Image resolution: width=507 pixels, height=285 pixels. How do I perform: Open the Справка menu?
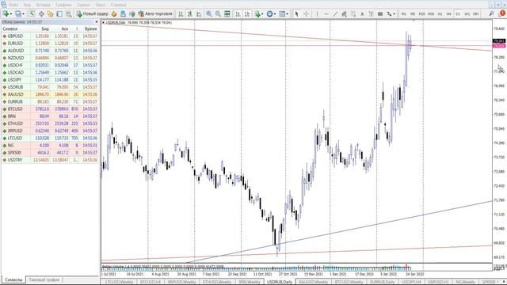(x=118, y=5)
